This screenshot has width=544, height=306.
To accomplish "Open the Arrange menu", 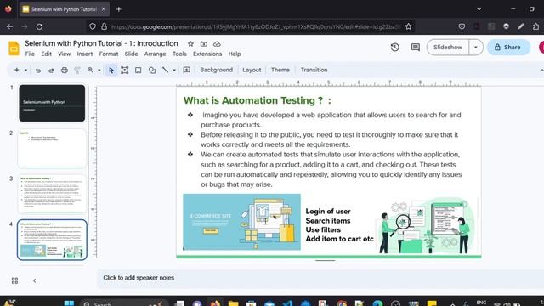I will point(155,54).
